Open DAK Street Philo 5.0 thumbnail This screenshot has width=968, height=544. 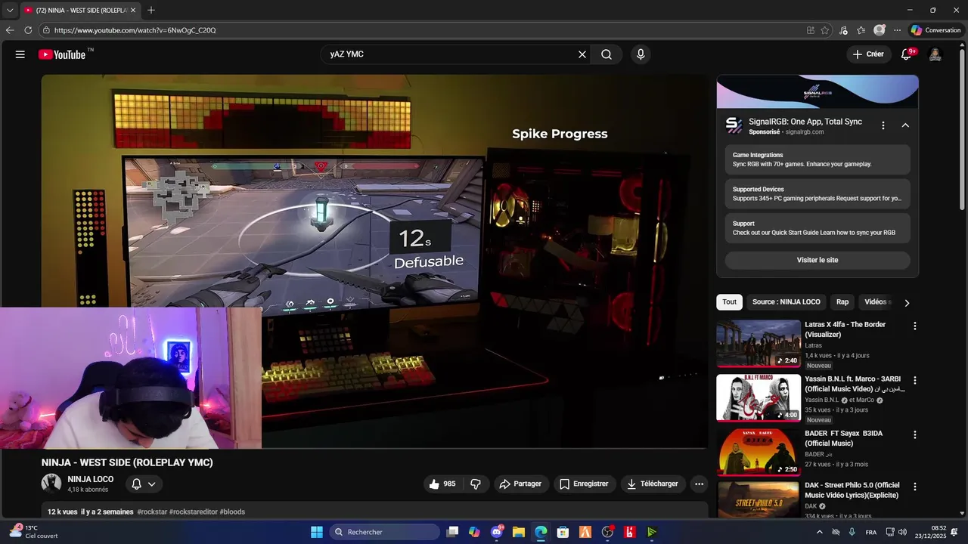coord(759,499)
